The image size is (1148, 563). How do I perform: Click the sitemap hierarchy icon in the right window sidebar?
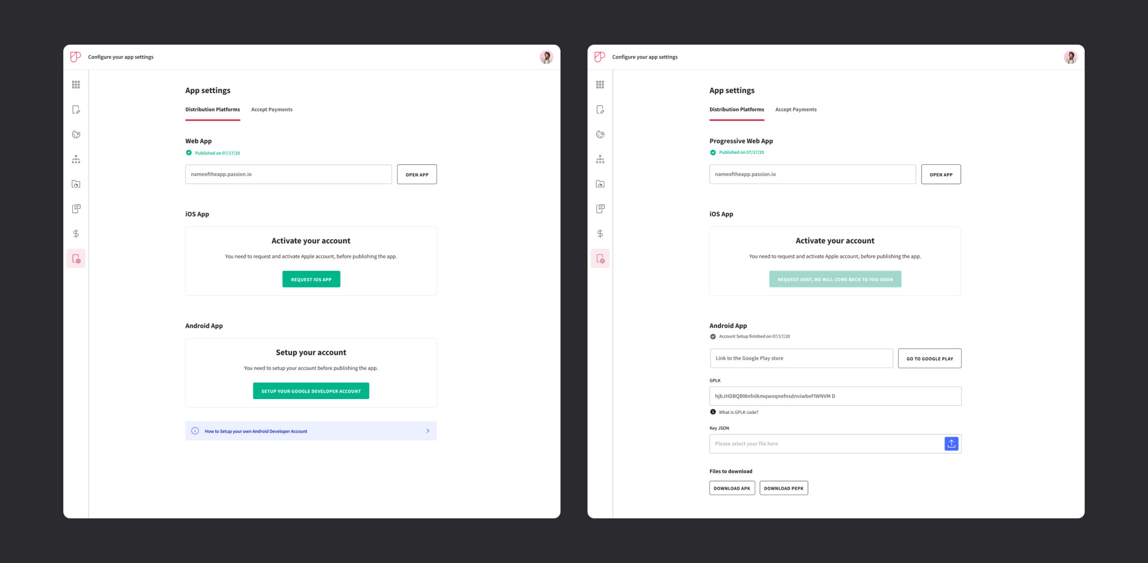600,159
